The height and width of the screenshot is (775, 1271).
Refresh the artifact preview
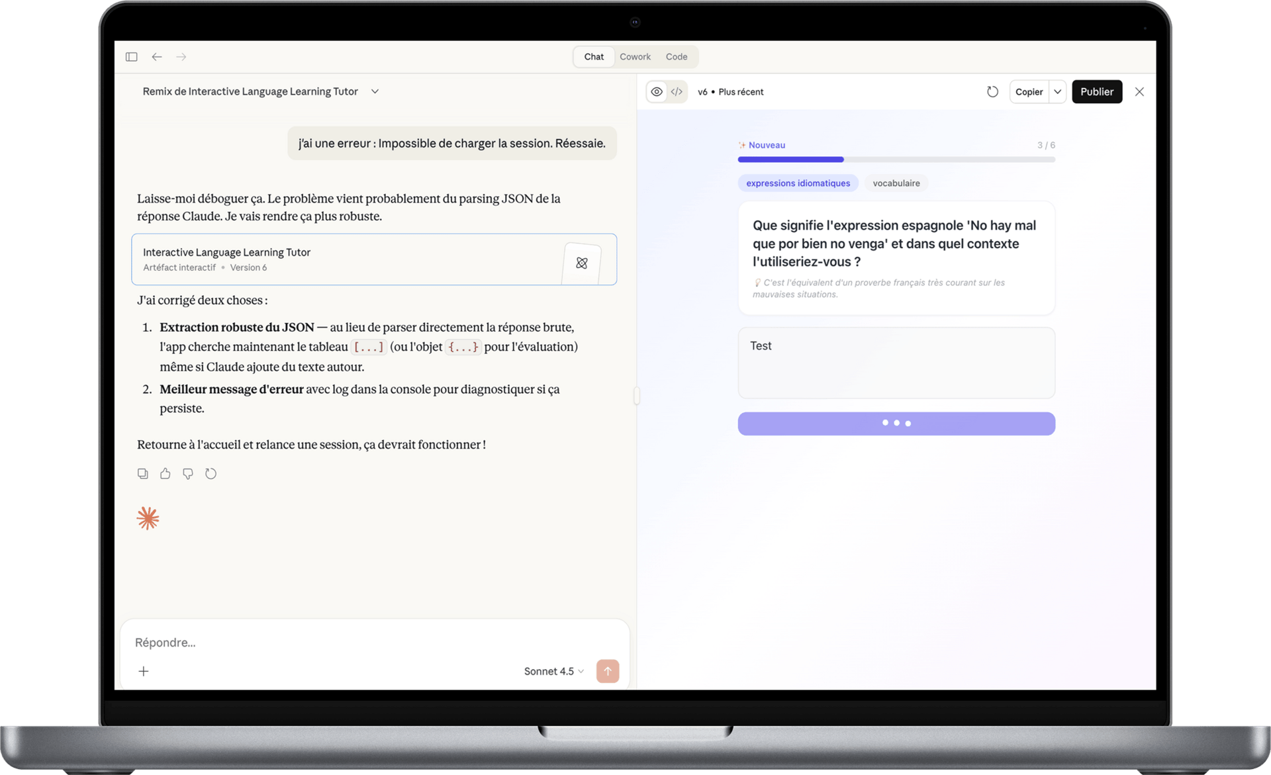992,92
